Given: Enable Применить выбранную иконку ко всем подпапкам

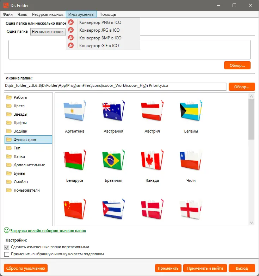Looking at the screenshot, I should (7, 254).
